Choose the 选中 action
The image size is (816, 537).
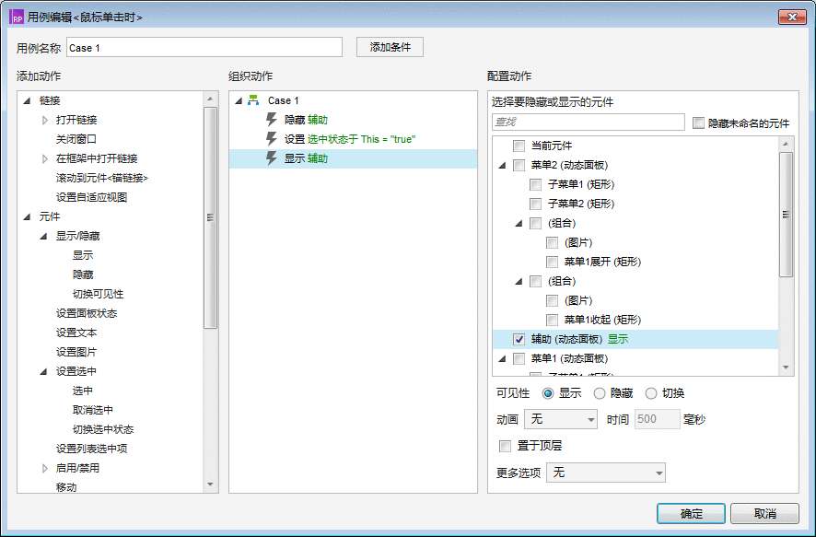[x=83, y=391]
